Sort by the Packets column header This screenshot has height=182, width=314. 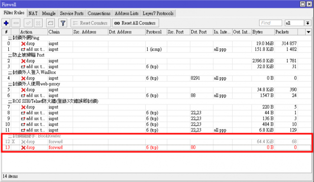pyautogui.click(x=286, y=32)
